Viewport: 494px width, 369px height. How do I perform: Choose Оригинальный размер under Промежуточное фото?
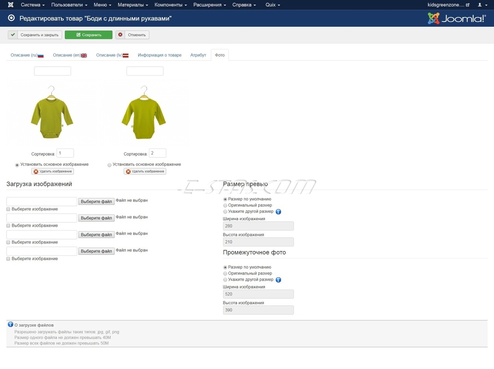pyautogui.click(x=225, y=274)
